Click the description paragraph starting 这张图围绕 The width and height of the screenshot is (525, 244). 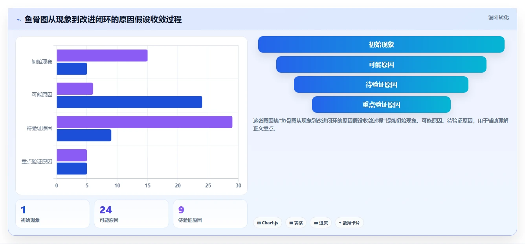click(x=381, y=125)
